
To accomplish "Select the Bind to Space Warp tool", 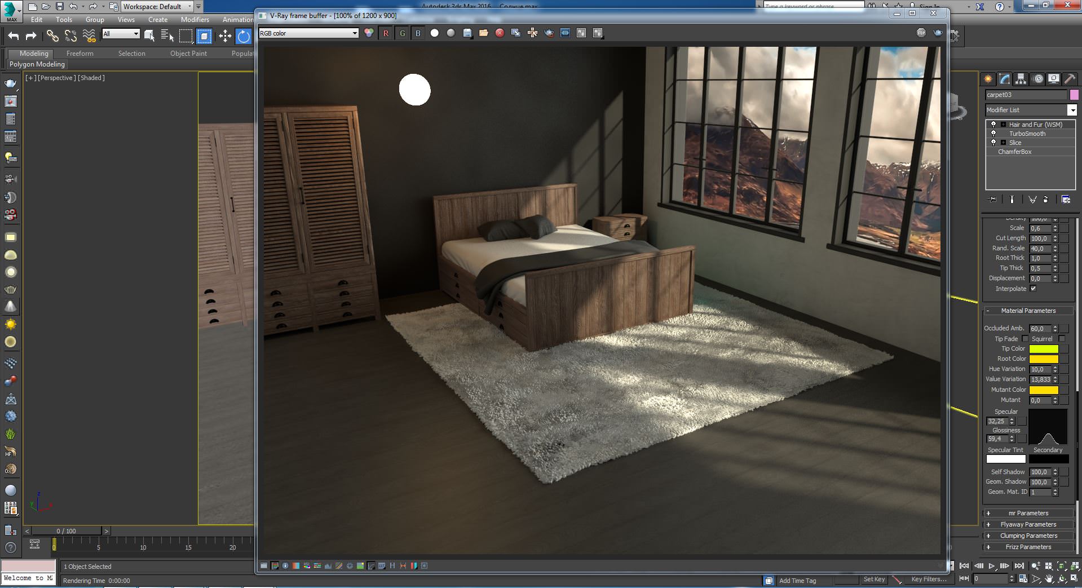I will (x=89, y=36).
